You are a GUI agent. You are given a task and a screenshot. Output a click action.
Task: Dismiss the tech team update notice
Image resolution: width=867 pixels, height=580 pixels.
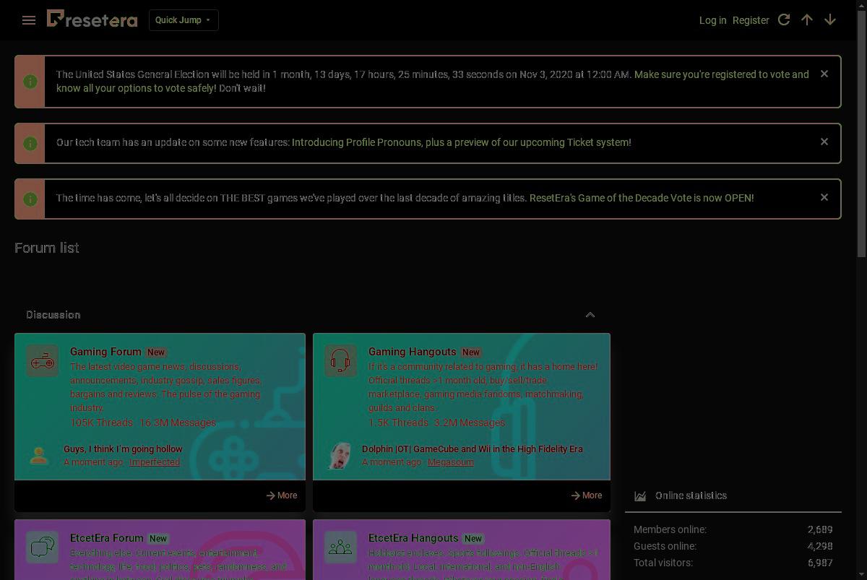824,142
